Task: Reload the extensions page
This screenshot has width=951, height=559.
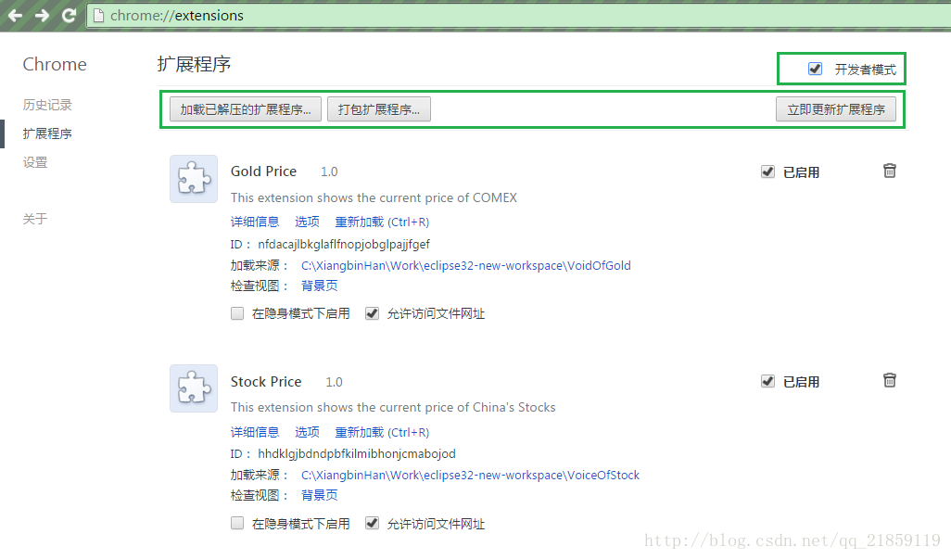Action: coord(68,15)
